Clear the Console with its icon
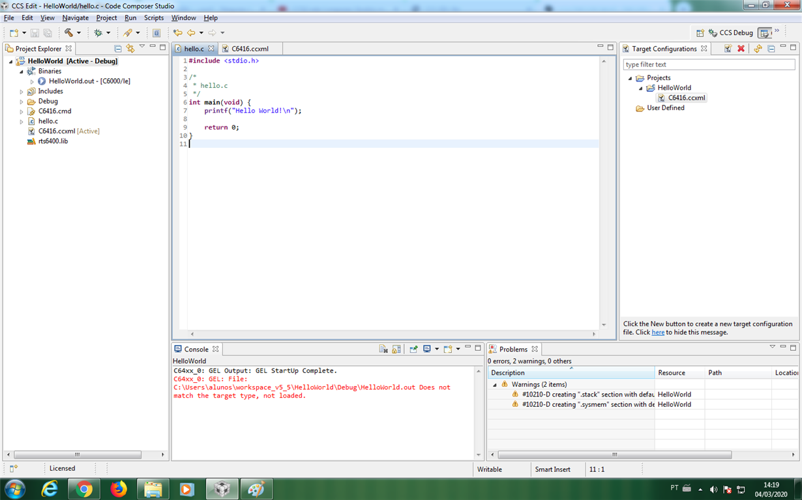 [x=383, y=350]
